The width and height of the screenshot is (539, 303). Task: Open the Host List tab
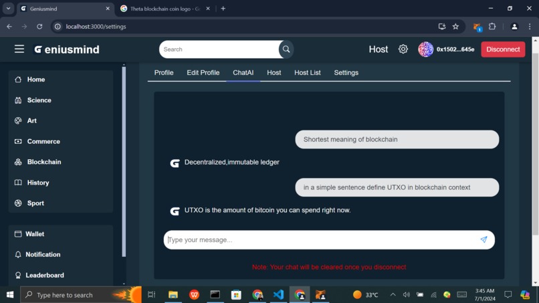(308, 72)
